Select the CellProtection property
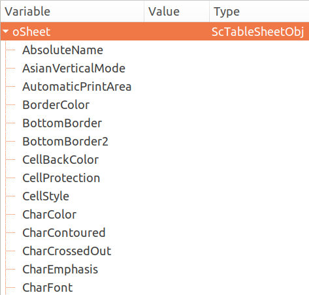The image size is (309, 295). pyautogui.click(x=61, y=178)
